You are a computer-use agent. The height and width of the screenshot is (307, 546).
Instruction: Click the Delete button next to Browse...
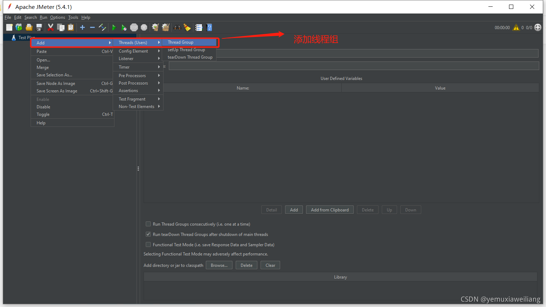click(x=246, y=265)
